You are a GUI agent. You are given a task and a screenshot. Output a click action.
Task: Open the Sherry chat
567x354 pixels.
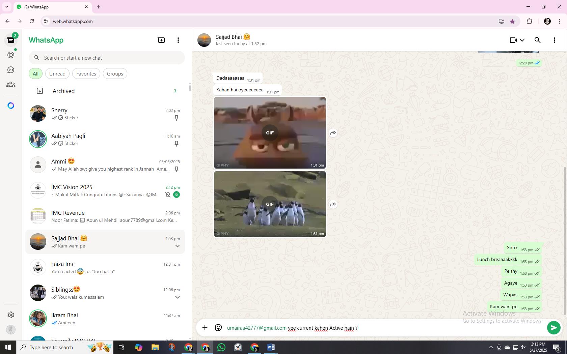coord(105,114)
